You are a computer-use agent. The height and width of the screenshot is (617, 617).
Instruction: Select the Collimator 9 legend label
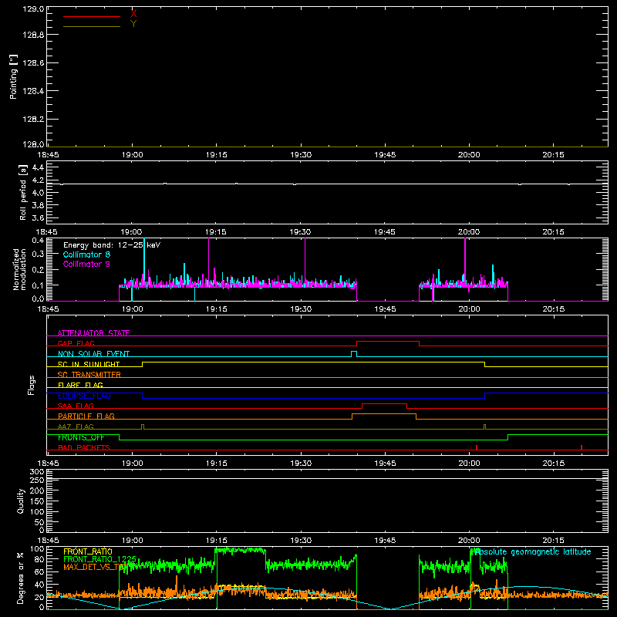coord(86,264)
